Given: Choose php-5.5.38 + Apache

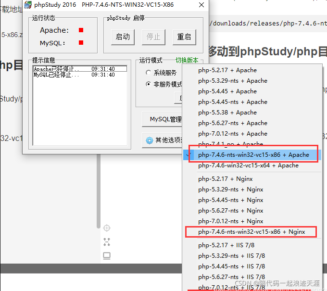Looking at the screenshot, I should (x=252, y=113).
